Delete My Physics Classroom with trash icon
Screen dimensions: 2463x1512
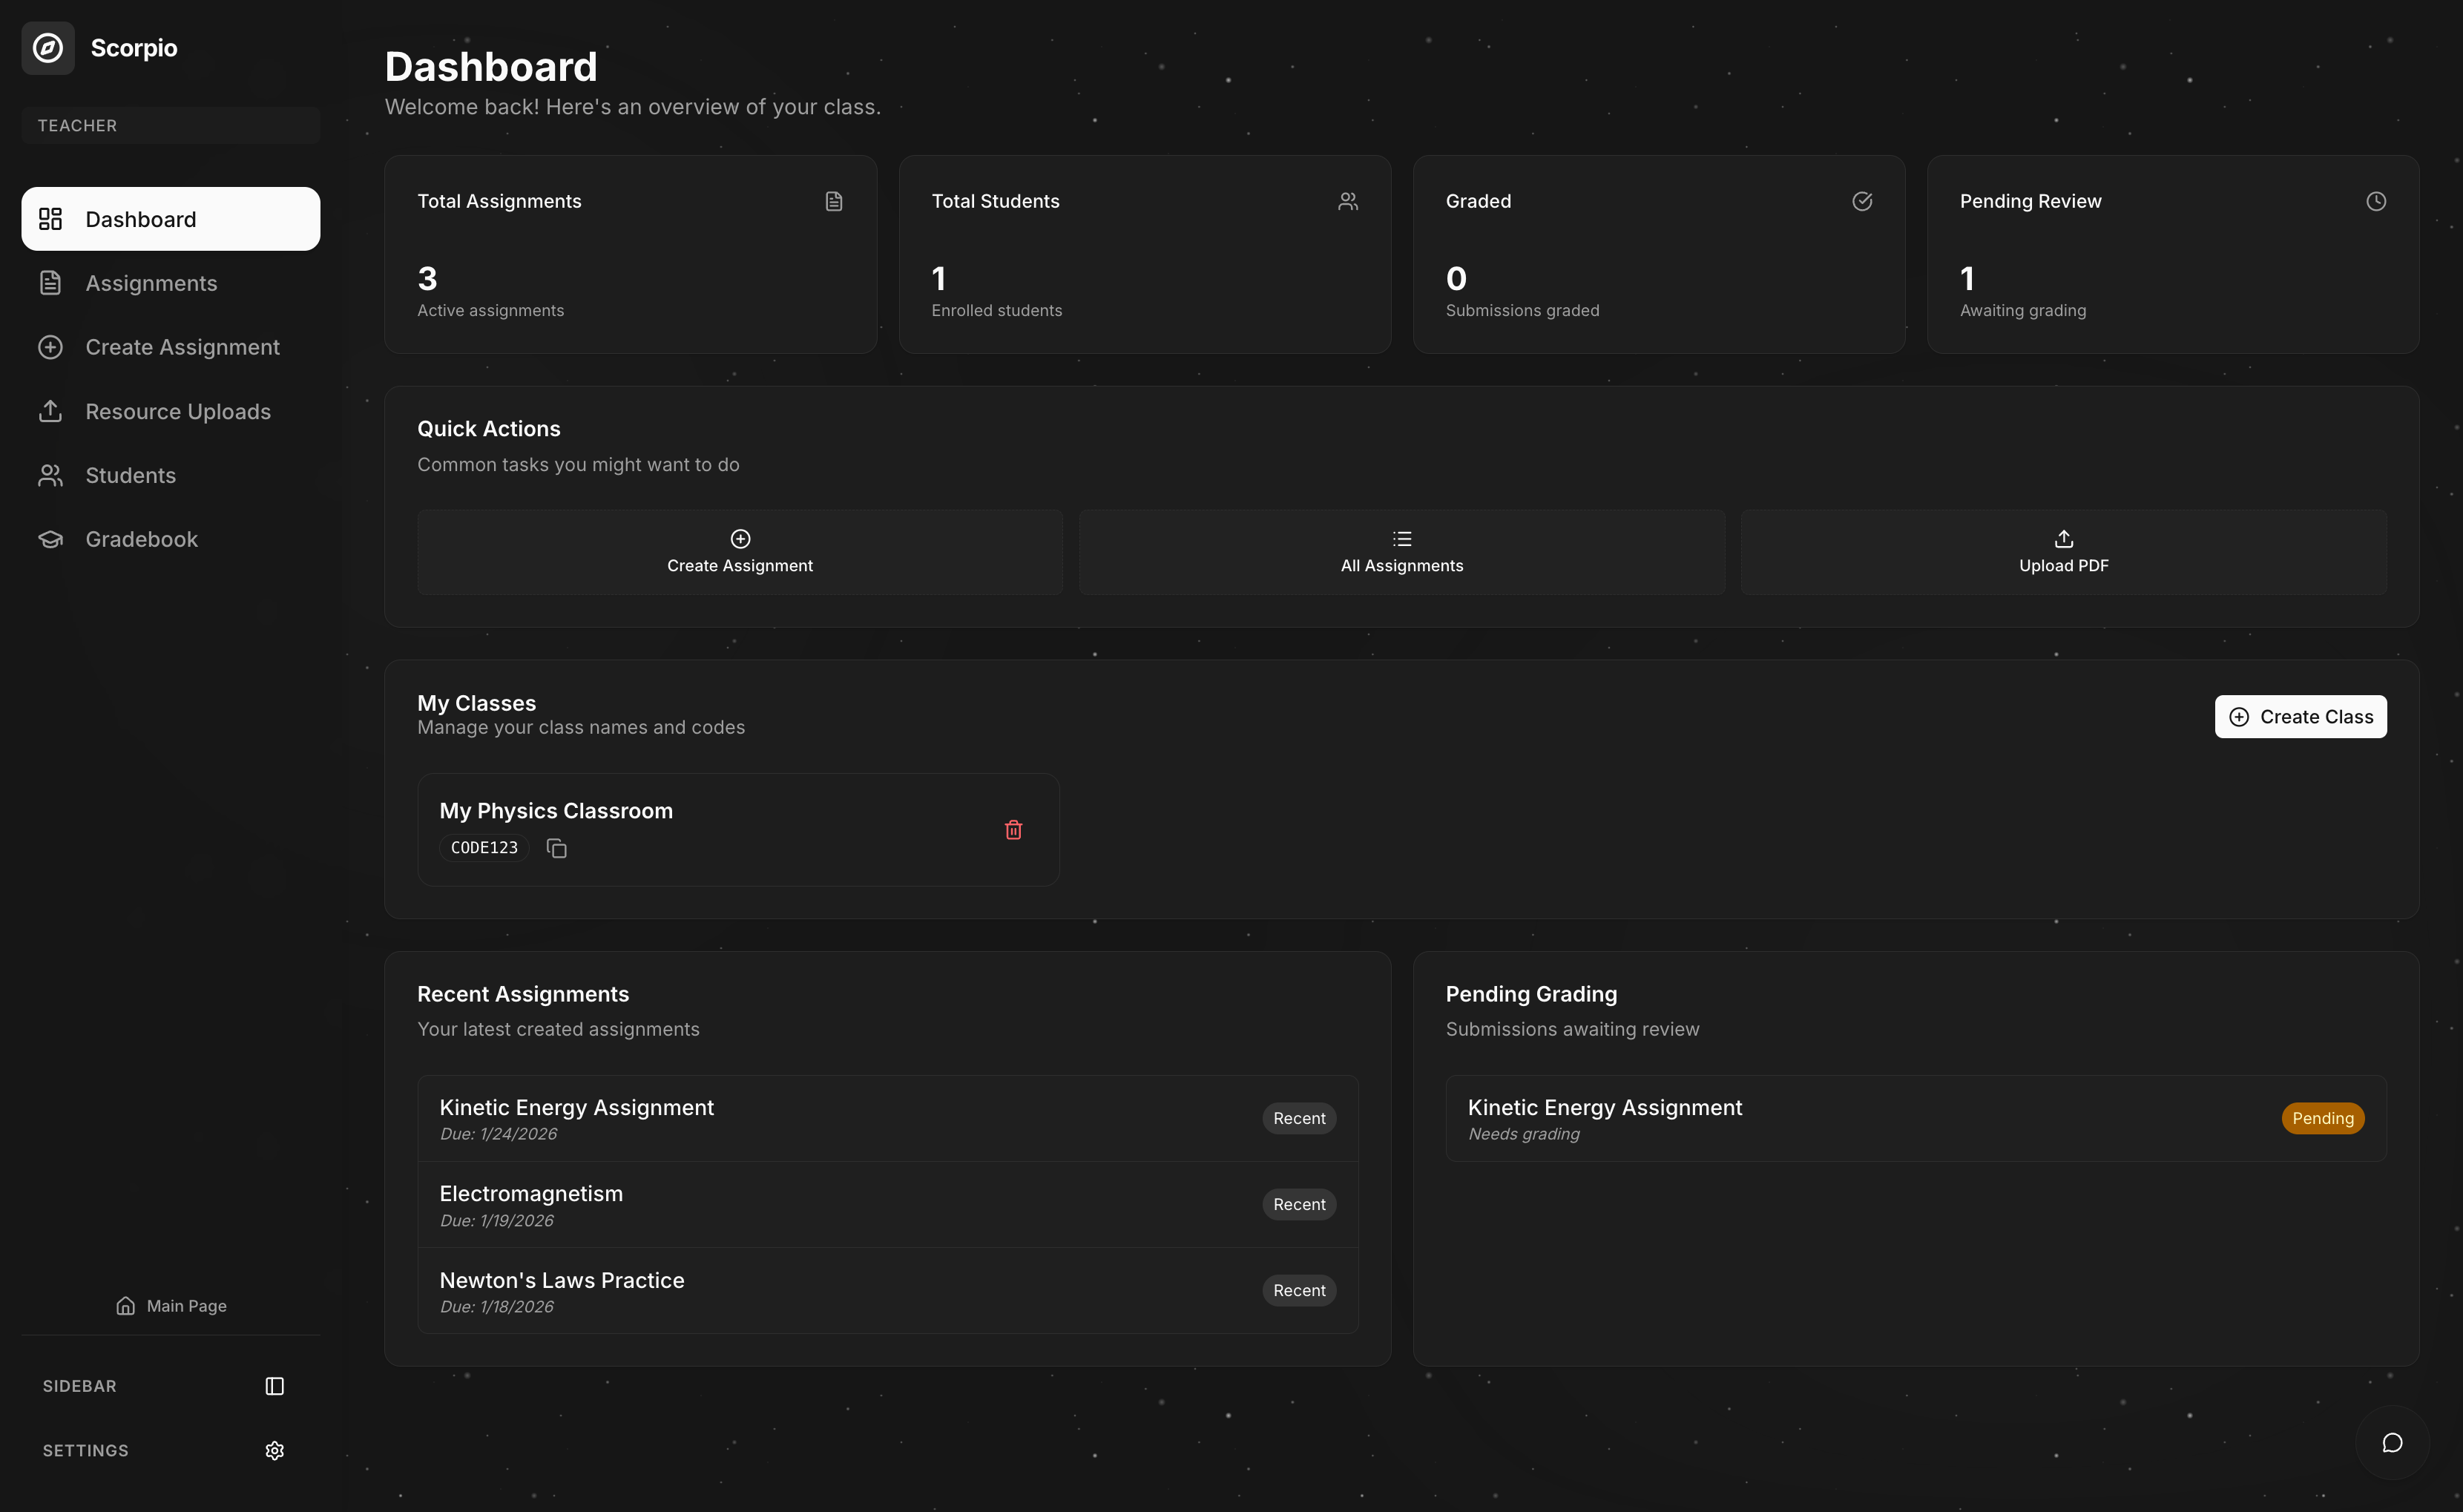coord(1013,830)
